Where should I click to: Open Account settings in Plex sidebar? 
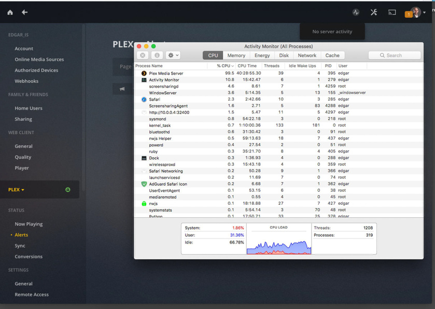24,49
